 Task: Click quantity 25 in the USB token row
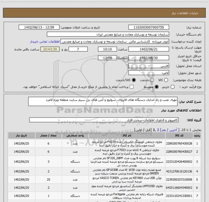coord(49,180)
